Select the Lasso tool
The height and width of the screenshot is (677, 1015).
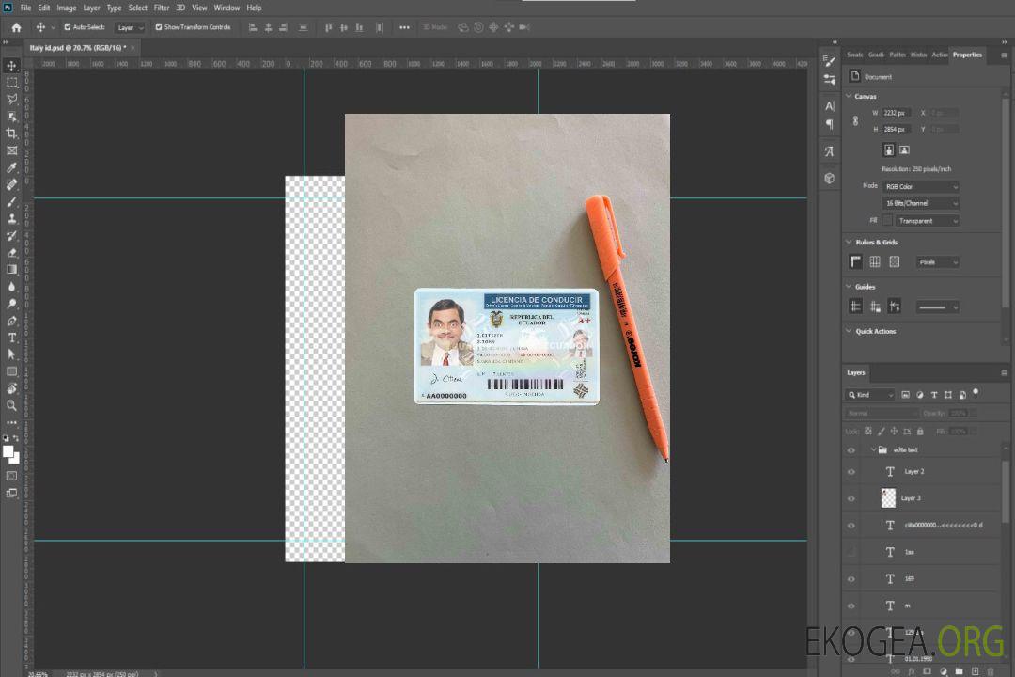(x=11, y=99)
